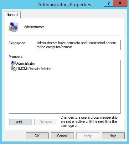This screenshot has height=144, width=129.
Task: Close the Administrators Properties dialog
Action: coord(120,3)
